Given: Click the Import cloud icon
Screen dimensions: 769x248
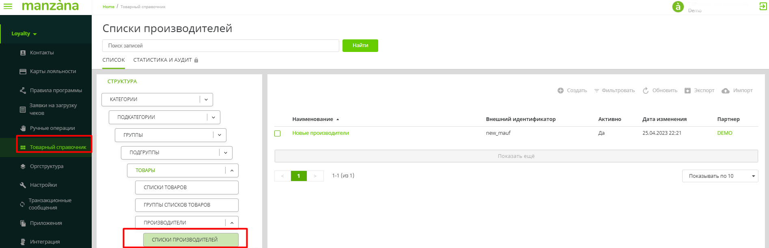Looking at the screenshot, I should point(726,91).
